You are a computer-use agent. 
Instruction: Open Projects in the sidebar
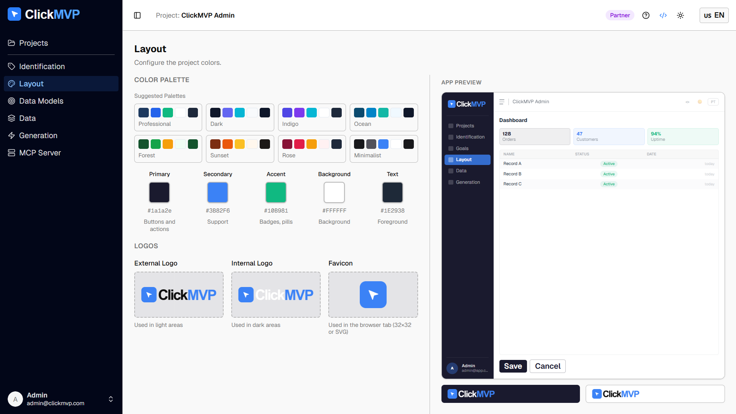[61, 43]
